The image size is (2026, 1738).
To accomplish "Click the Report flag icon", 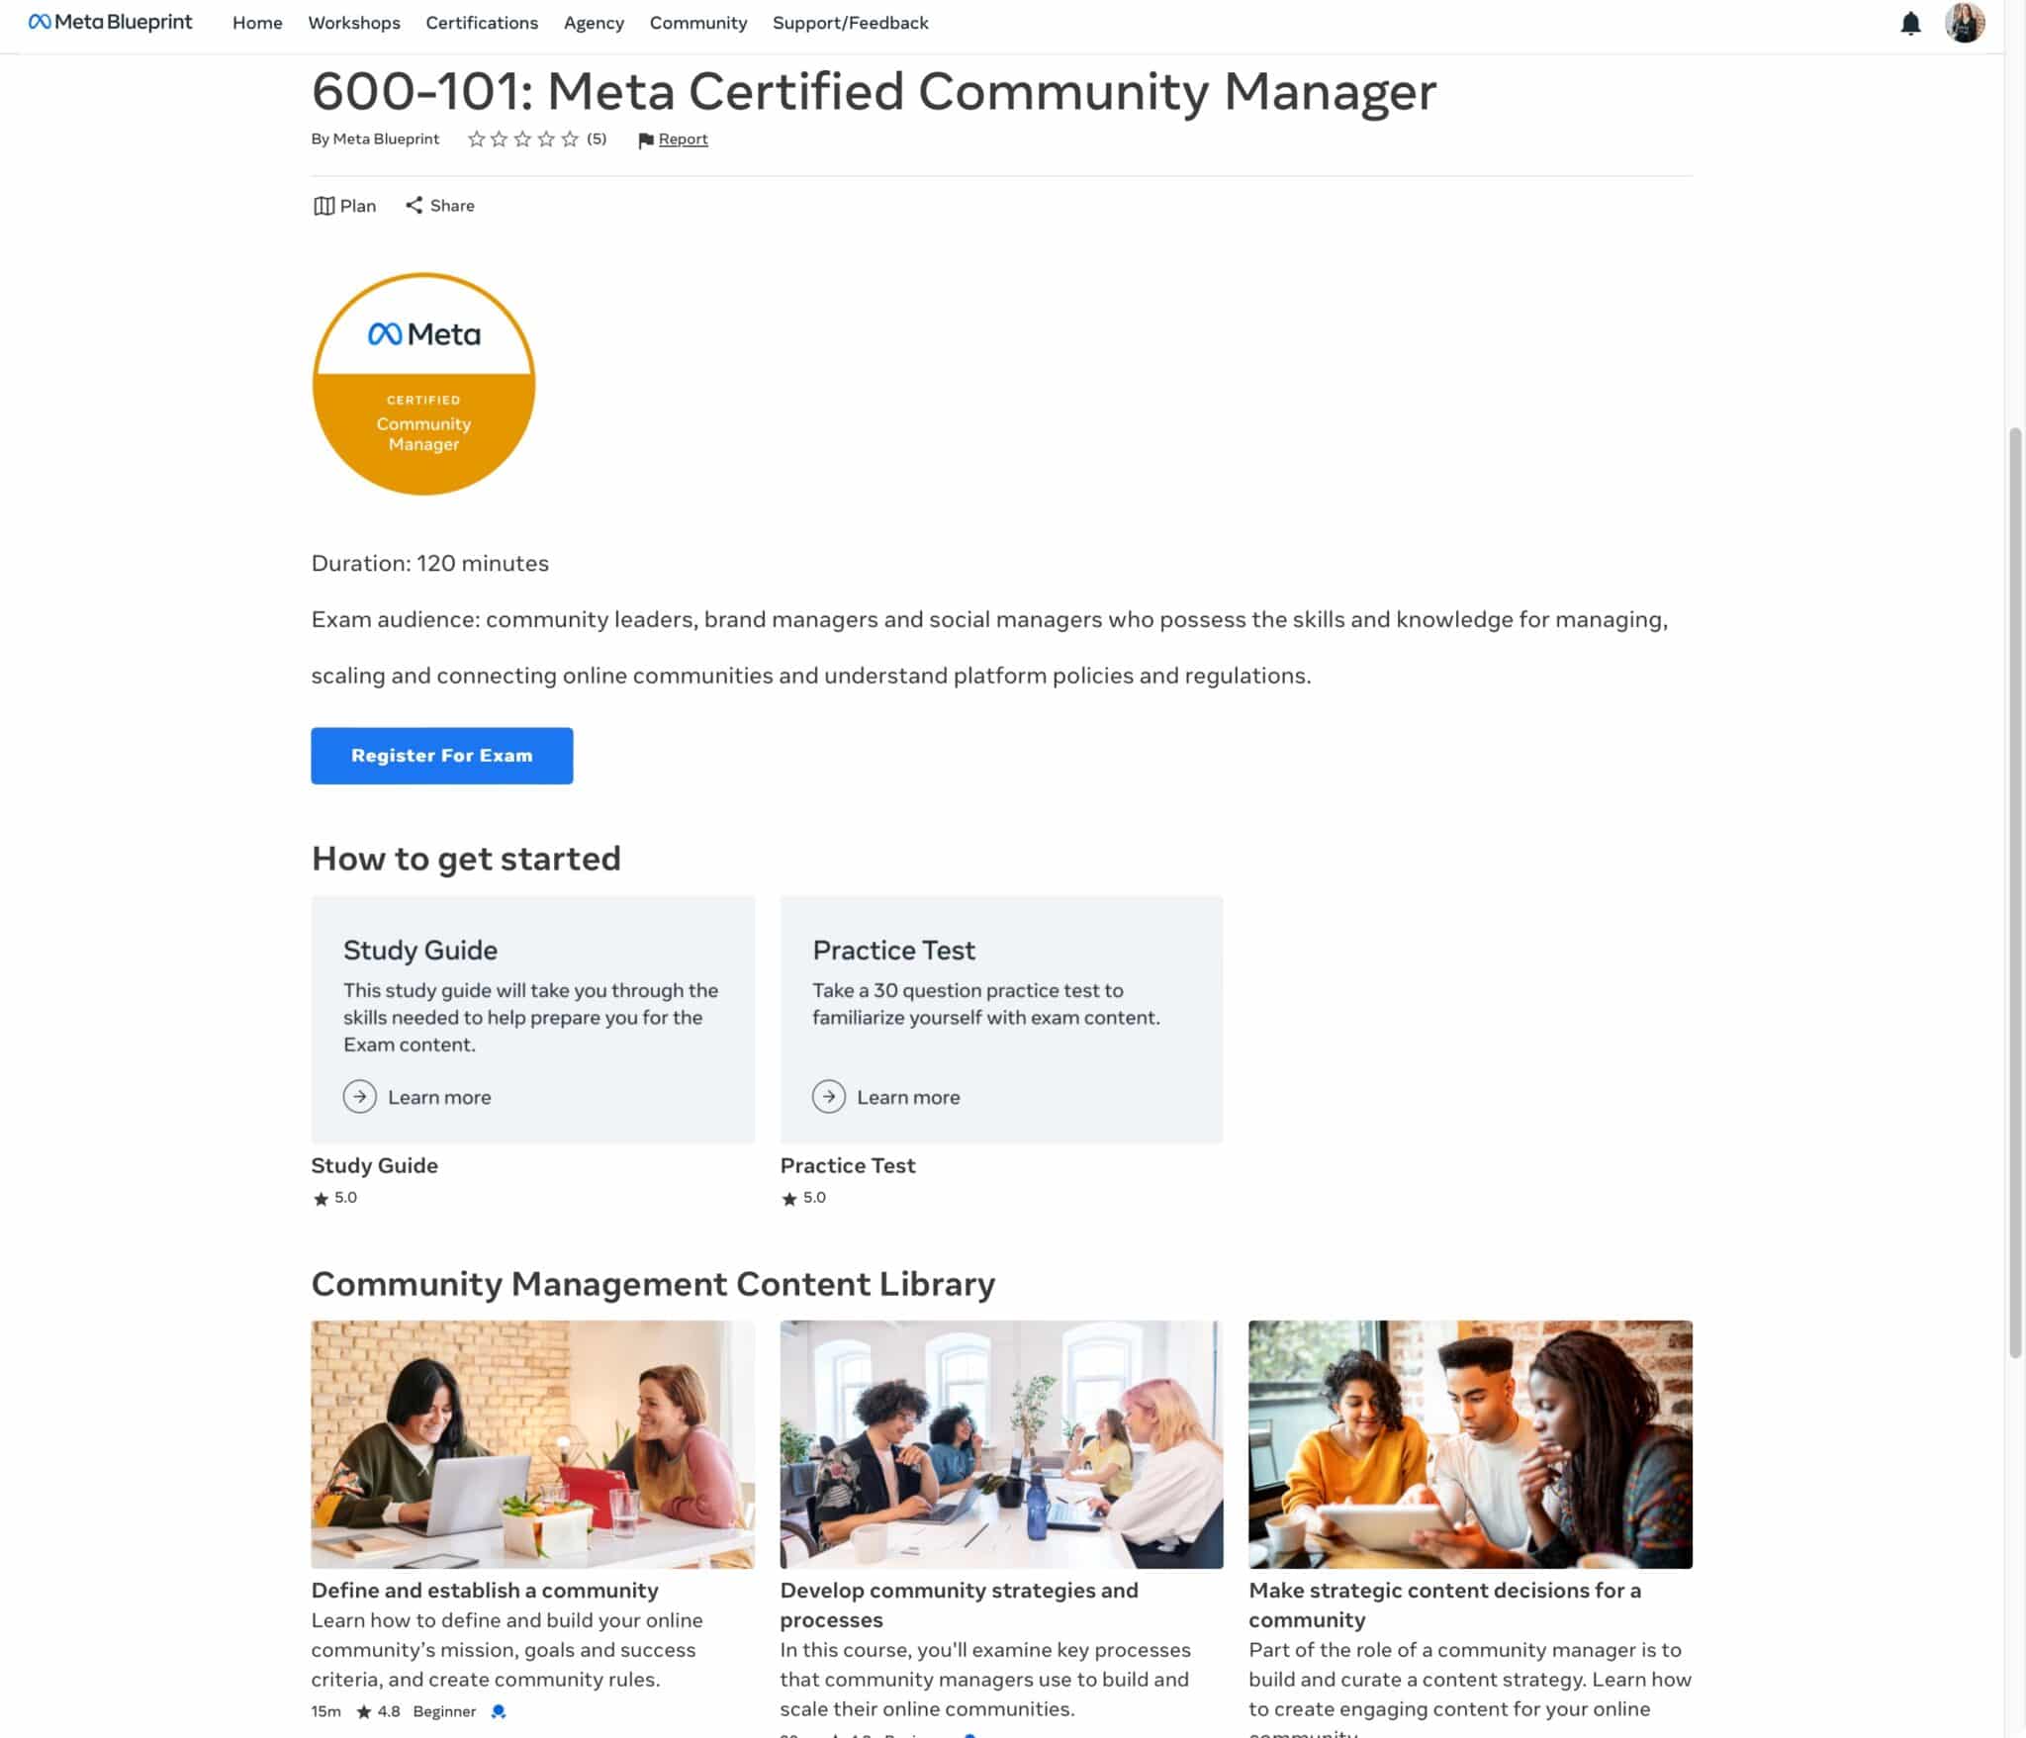I will point(644,139).
